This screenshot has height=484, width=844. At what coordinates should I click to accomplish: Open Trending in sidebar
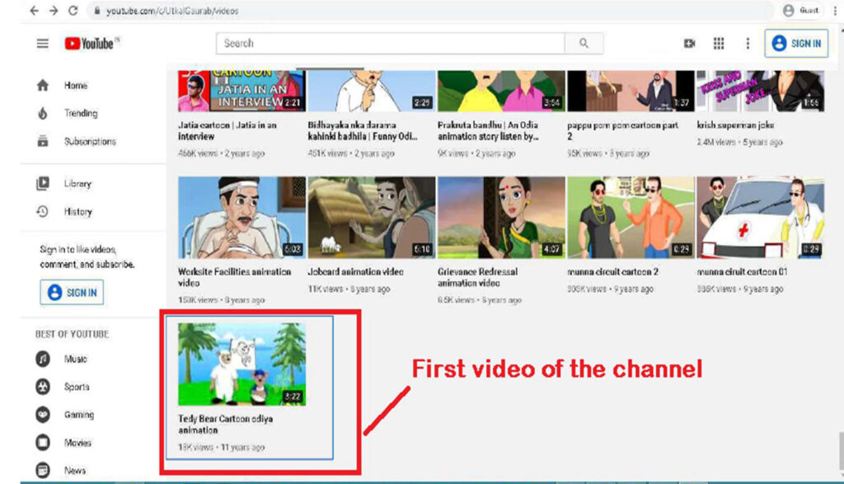tap(80, 114)
